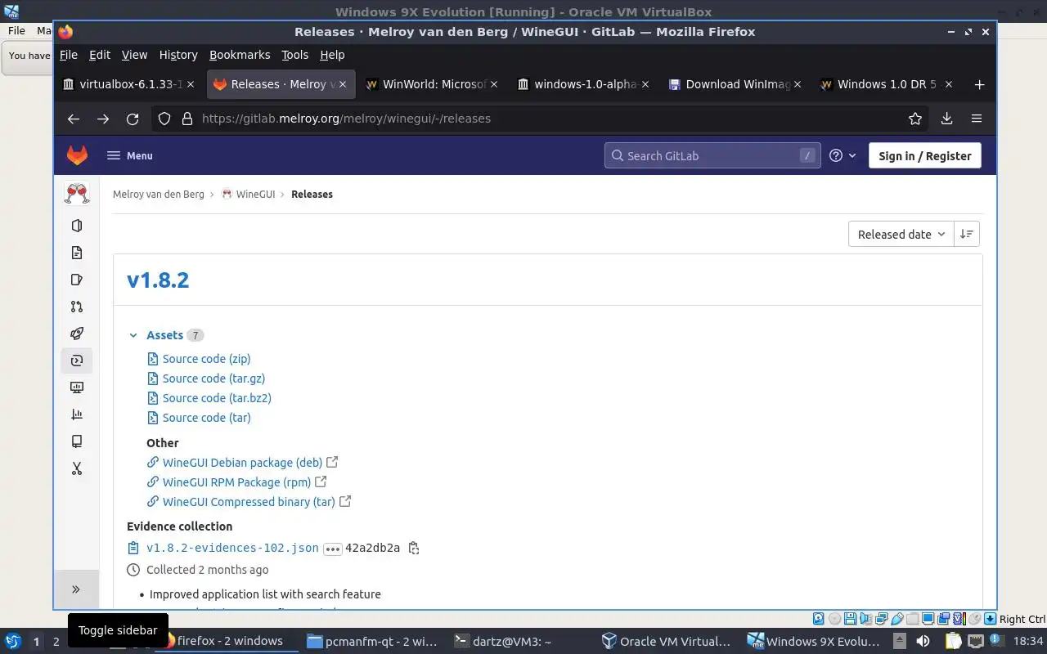
Task: Click VirtualBox USB devices status icon
Action: click(x=897, y=619)
